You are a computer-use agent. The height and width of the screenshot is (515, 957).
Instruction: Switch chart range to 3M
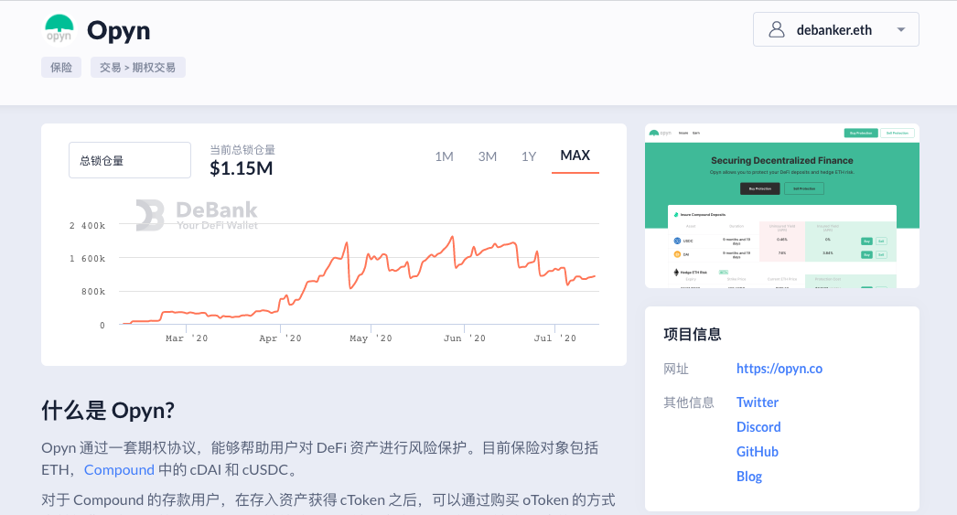click(487, 156)
